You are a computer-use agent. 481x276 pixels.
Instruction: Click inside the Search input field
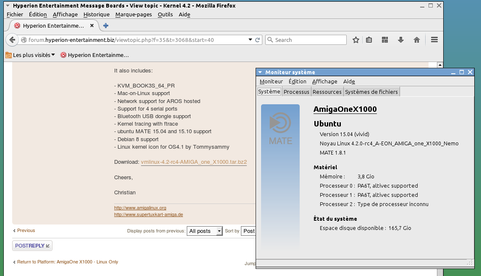point(308,40)
